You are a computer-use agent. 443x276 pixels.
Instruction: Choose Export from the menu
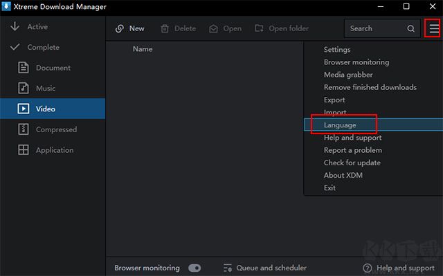(x=334, y=100)
